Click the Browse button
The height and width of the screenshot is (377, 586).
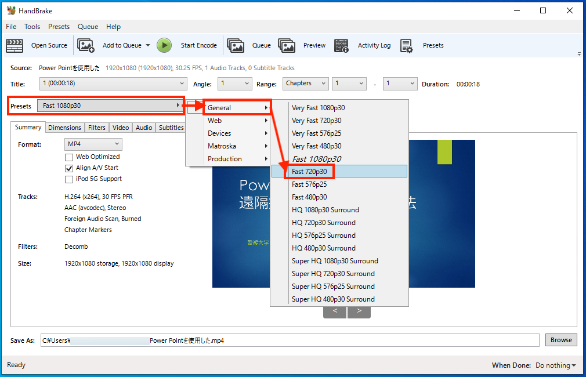pos(561,340)
